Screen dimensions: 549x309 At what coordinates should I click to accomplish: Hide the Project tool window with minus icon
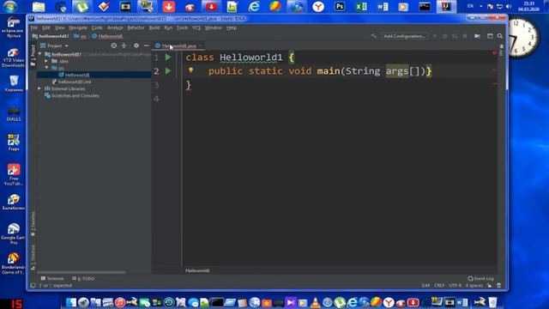[147, 45]
